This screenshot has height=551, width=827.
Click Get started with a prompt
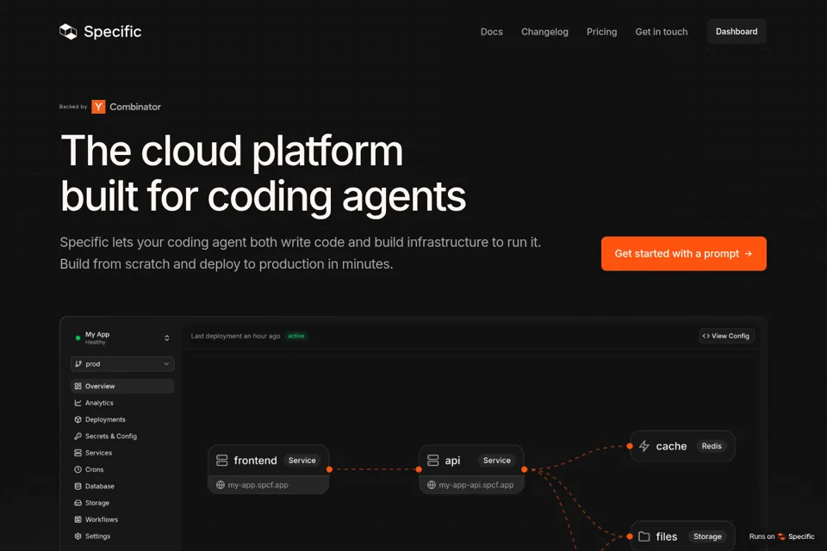(683, 254)
